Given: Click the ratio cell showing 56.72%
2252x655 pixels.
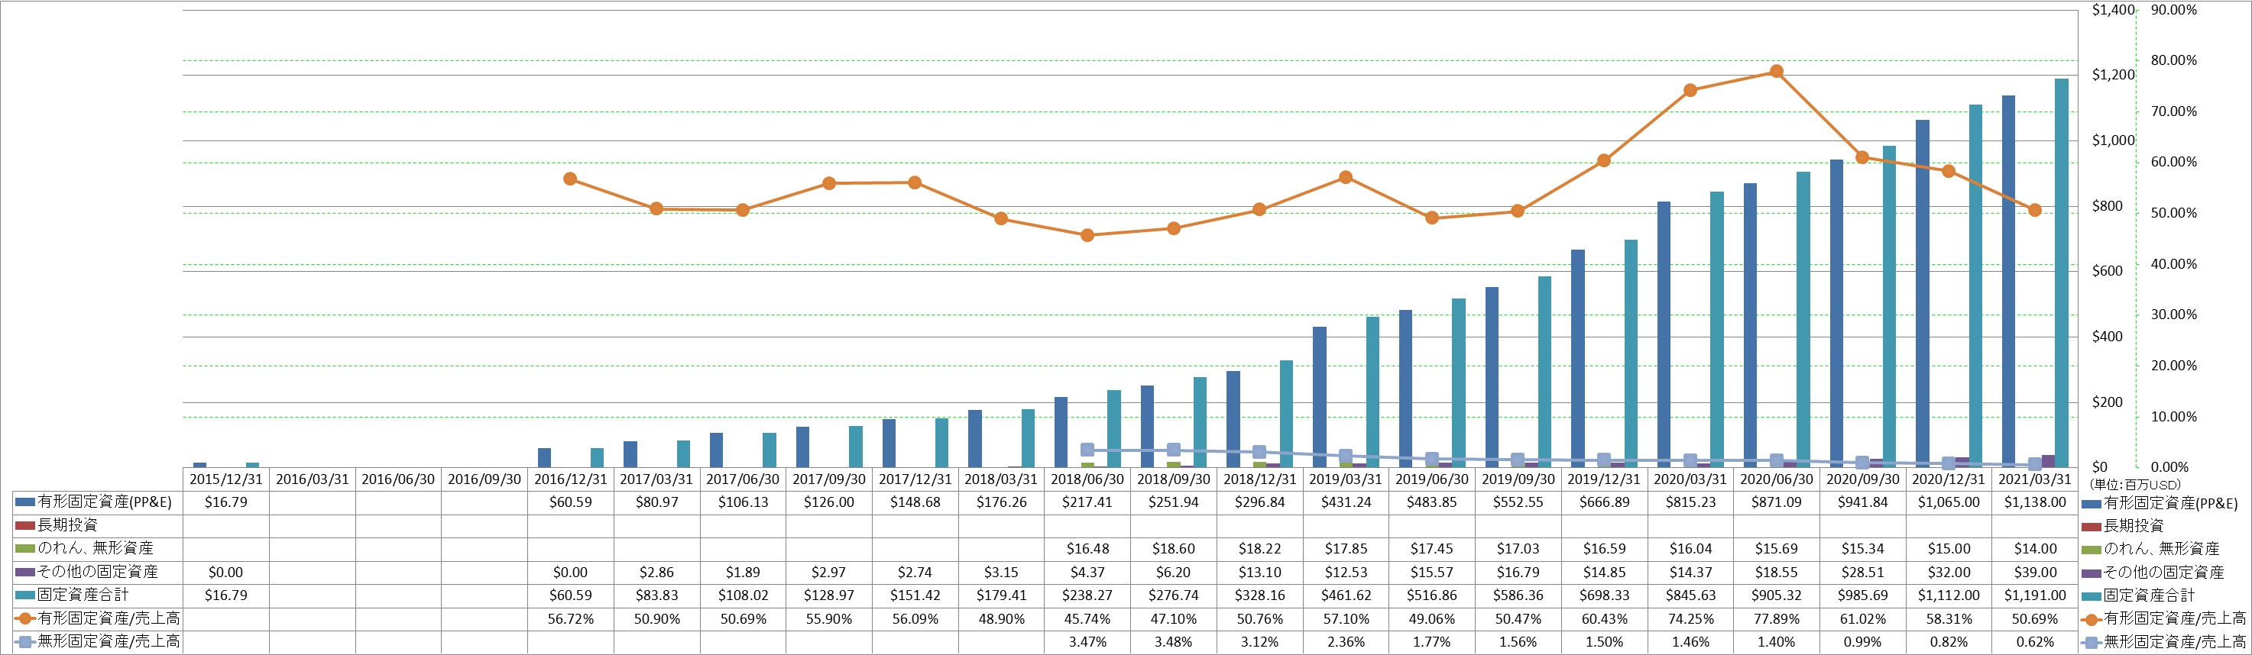Looking at the screenshot, I should (571, 619).
